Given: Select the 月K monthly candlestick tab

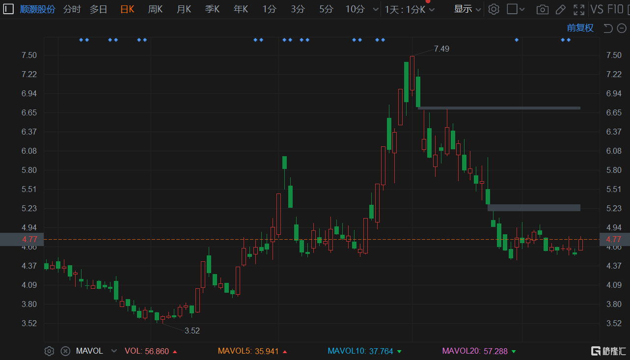Looking at the screenshot, I should [184, 9].
